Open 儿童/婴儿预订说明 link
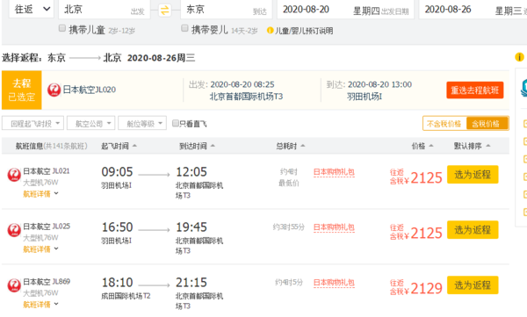Image resolution: width=527 pixels, height=317 pixels. 304,31
